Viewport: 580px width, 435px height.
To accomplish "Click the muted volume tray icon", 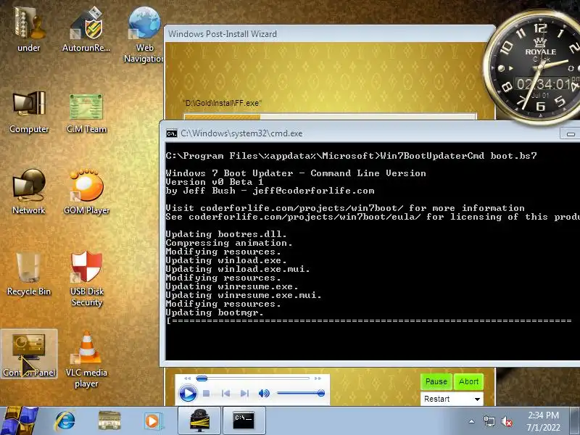I will point(506,421).
